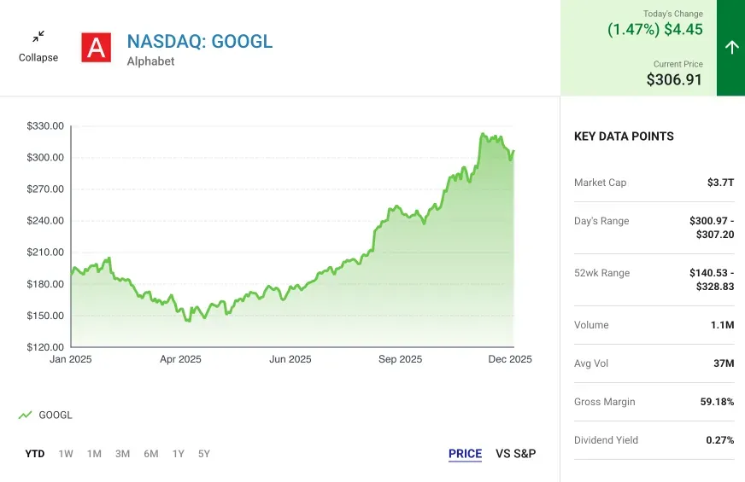The width and height of the screenshot is (745, 482).
Task: Open the NASDAQ: GOOGL ticker link
Action: 200,41
